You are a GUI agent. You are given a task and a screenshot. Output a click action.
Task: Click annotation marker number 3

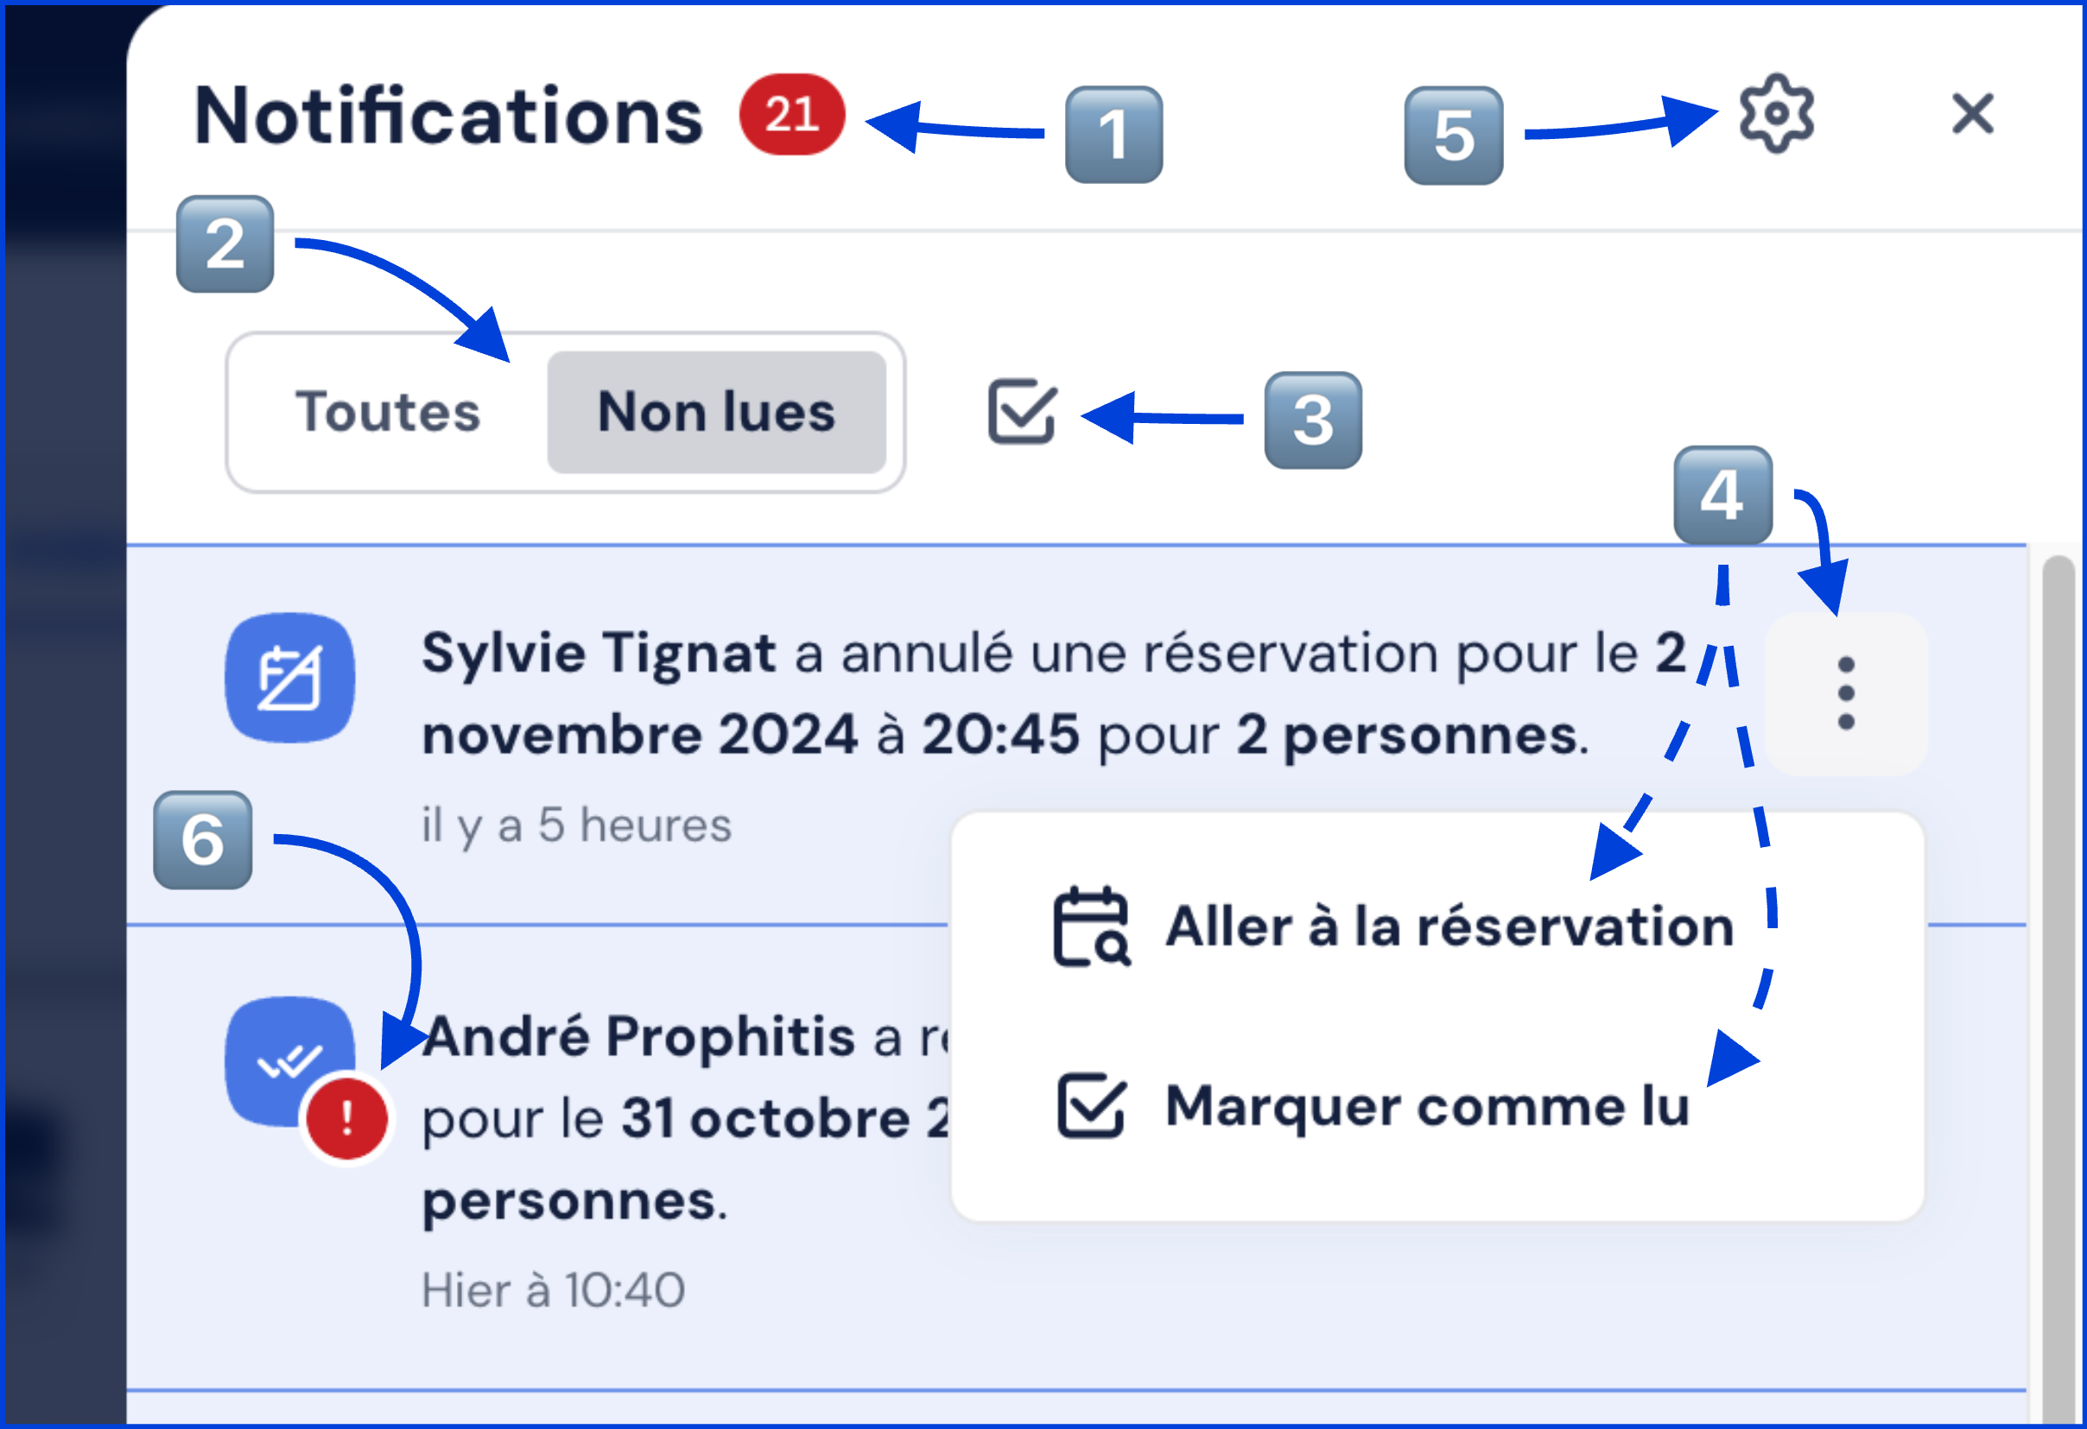pos(1312,420)
